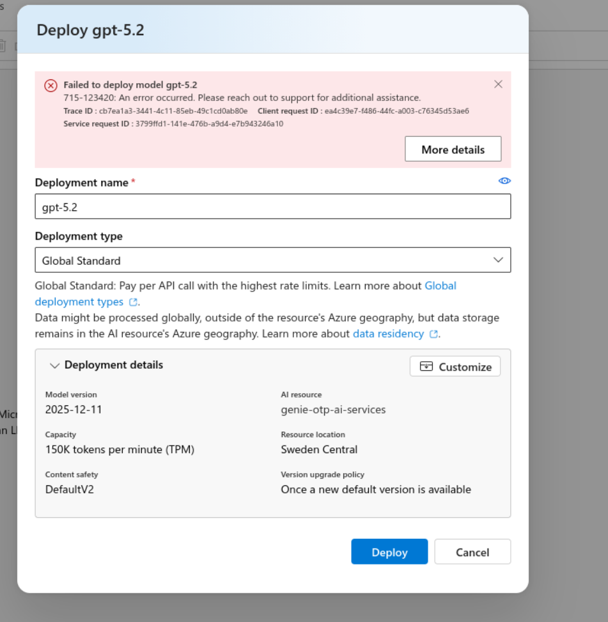Click the 150K tokens per minute value
The width and height of the screenshot is (608, 622).
tap(120, 450)
